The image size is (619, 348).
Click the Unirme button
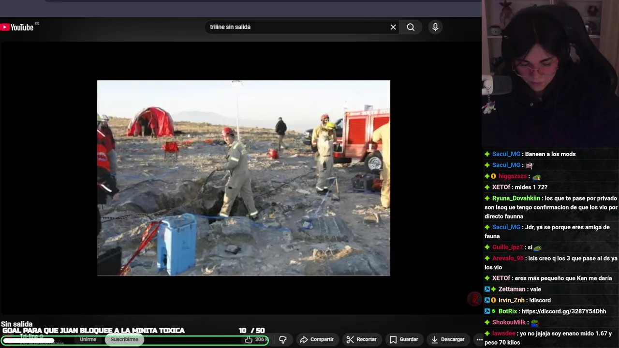coord(88,339)
